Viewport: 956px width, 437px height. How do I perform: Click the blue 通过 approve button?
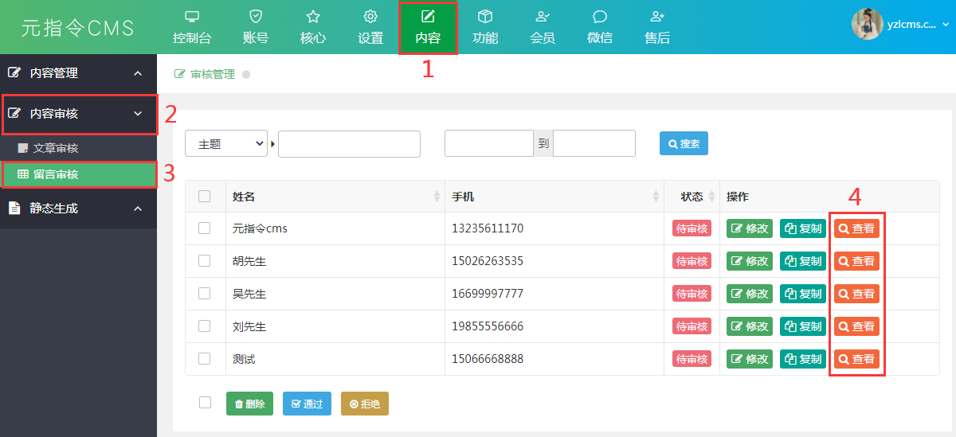coord(307,404)
